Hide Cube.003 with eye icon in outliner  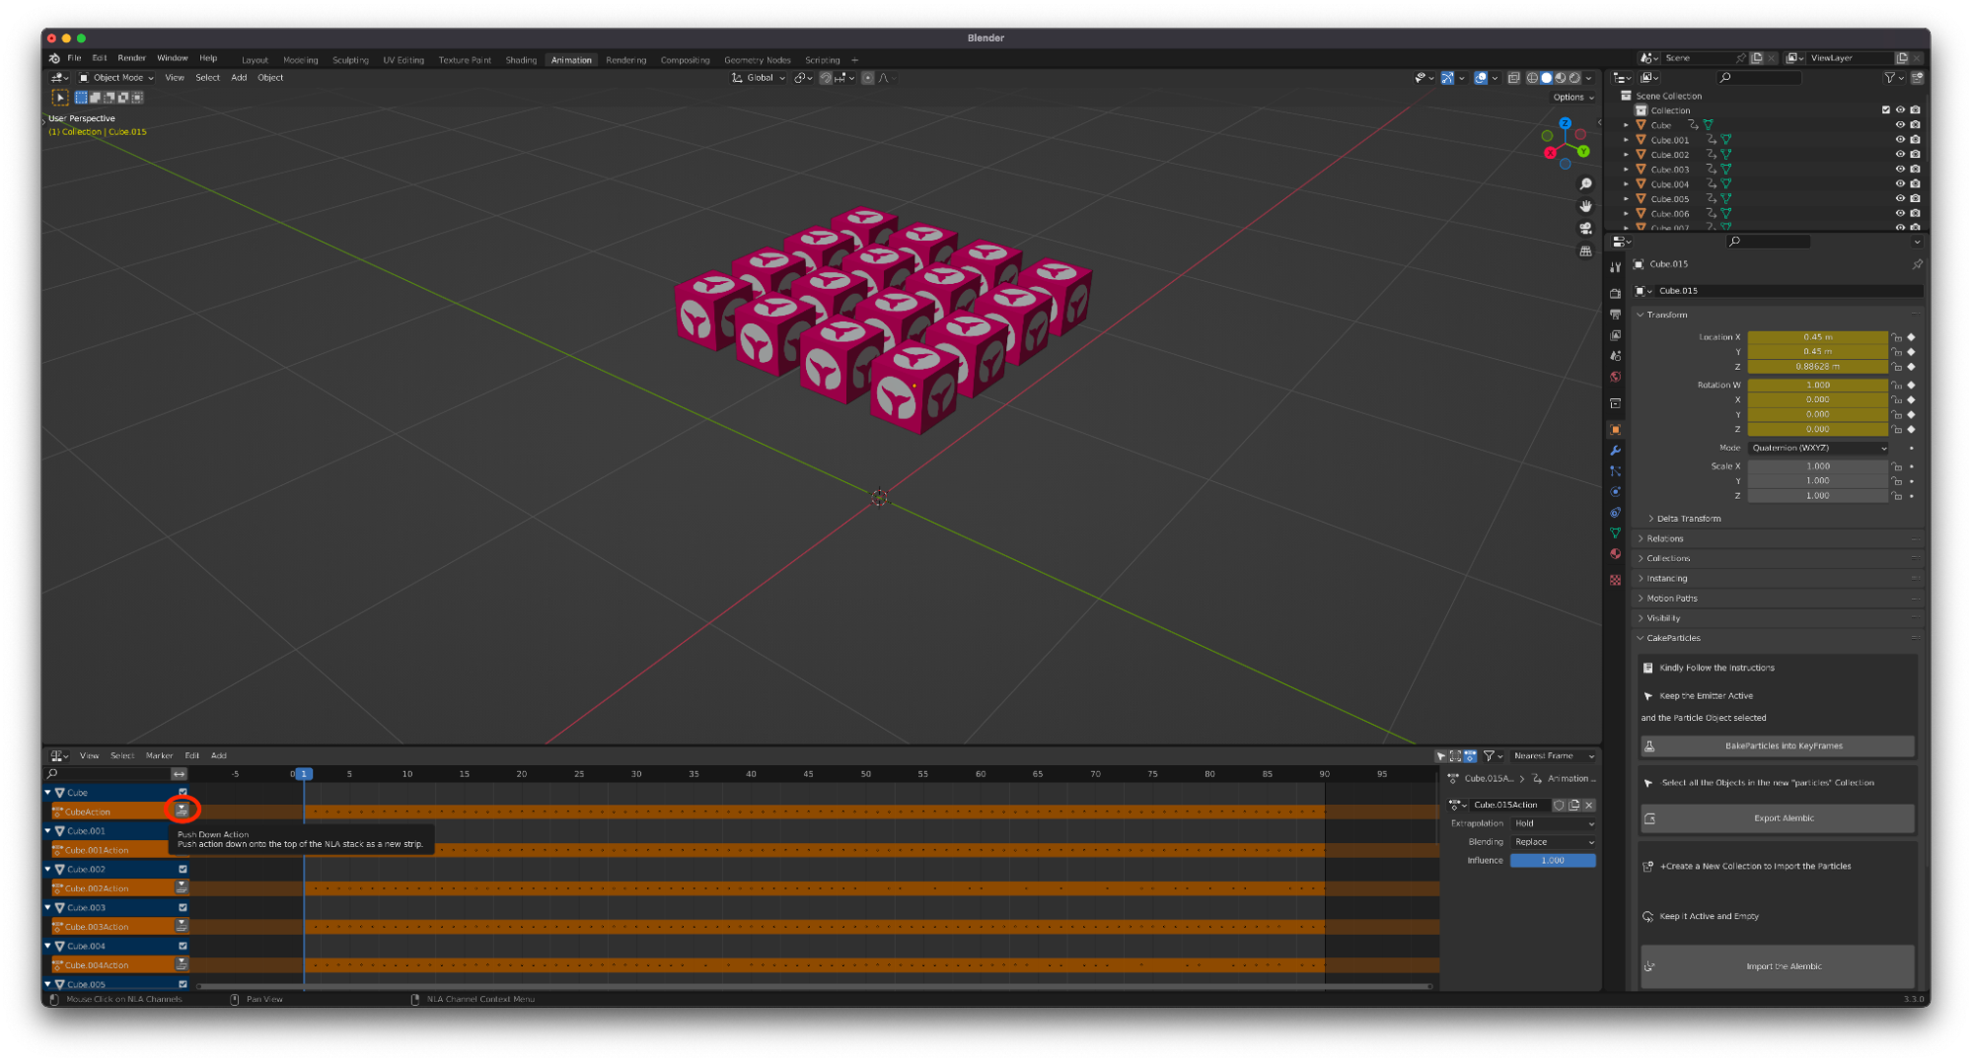(1900, 169)
